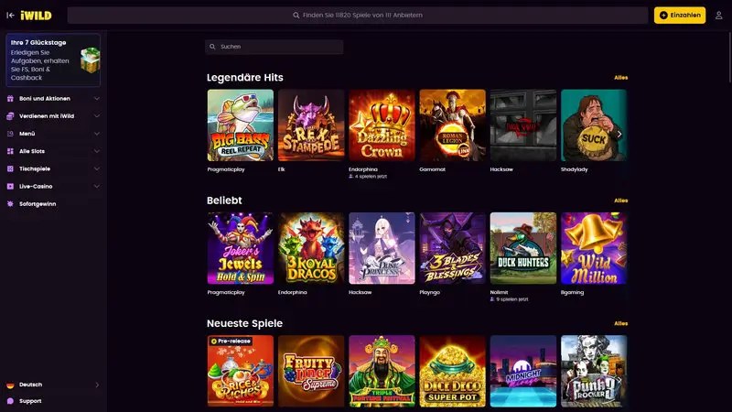Click the Pre-release badge on Rice & Riches

pos(231,341)
